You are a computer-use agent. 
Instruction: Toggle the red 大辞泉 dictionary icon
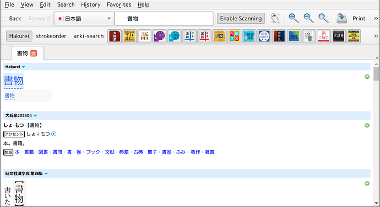pos(115,36)
